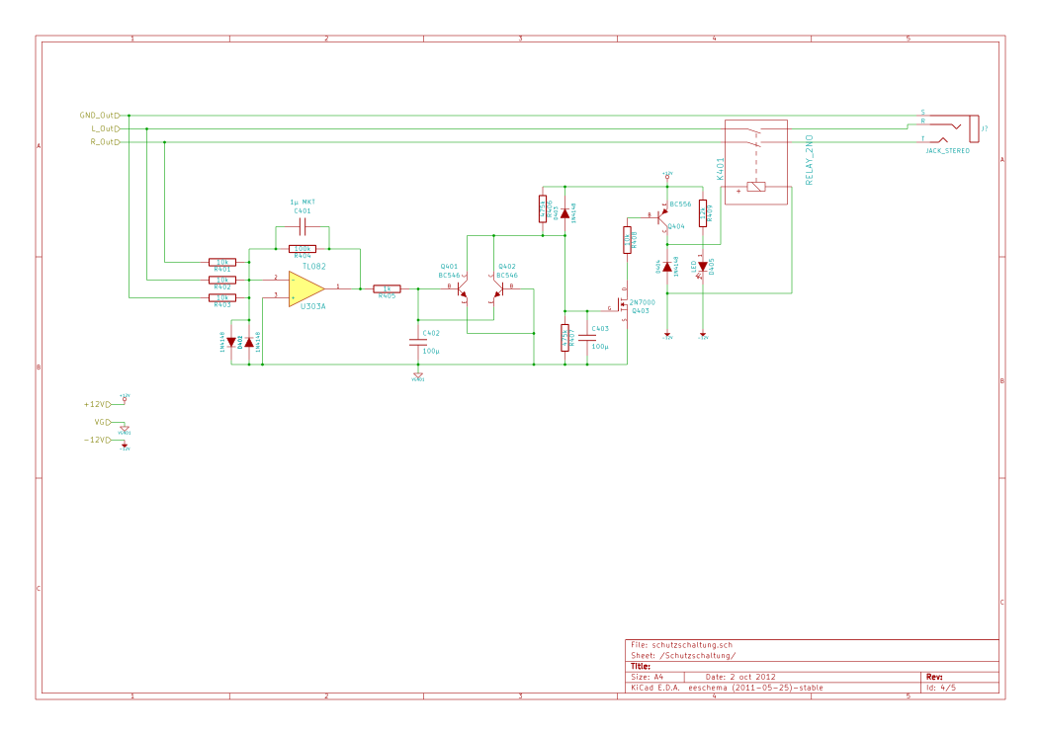The image size is (1041, 735).
Task: Click diode D403 next to R406
Action: coord(564,213)
